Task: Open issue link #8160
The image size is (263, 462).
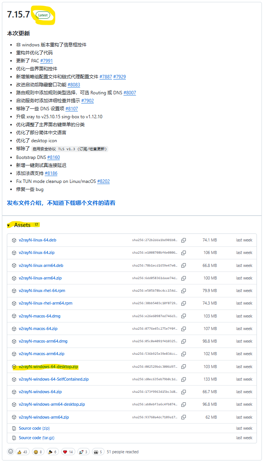Action: tap(54, 157)
